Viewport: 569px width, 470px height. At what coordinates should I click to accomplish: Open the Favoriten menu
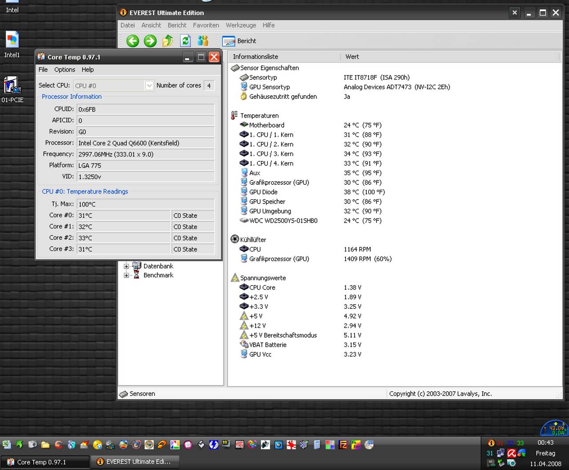click(x=206, y=25)
